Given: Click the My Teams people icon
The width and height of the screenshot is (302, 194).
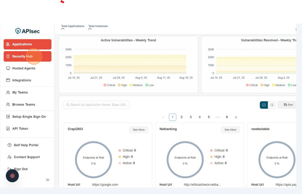Looking at the screenshot, I should click(x=8, y=93).
